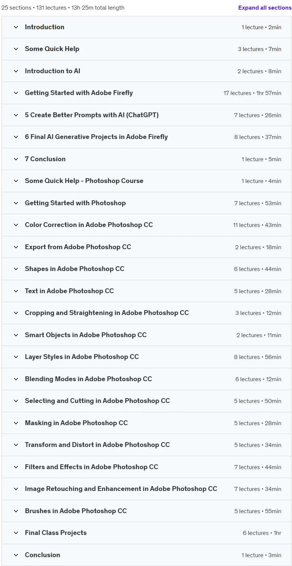Click chevron icon beside 7 Conclusion
292x566 pixels.
[16, 159]
